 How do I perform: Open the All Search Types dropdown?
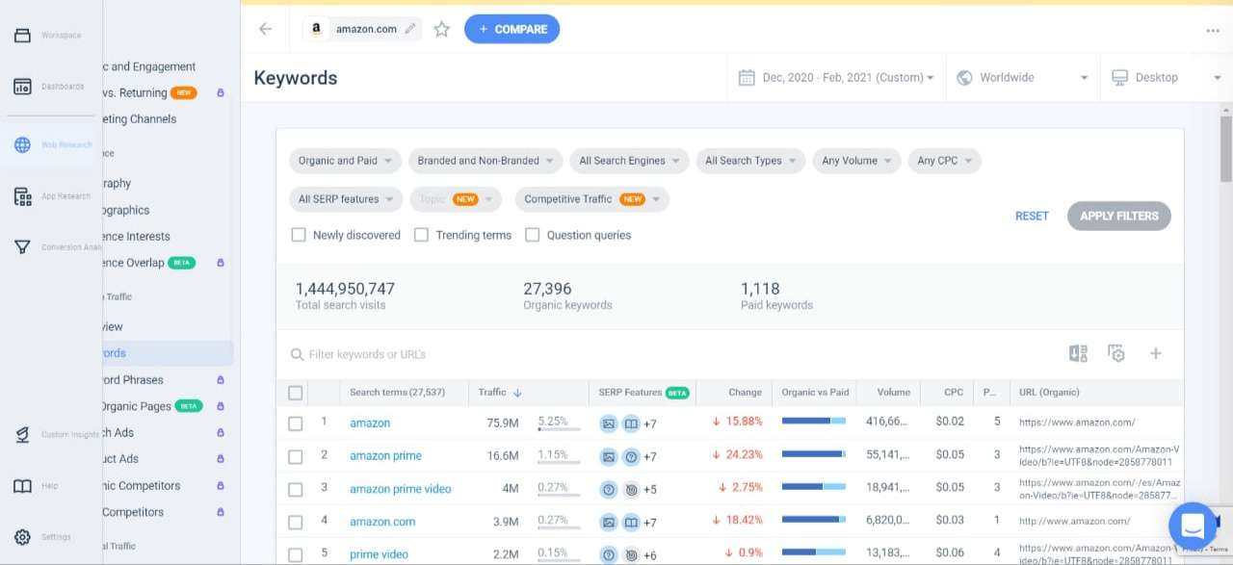point(750,161)
